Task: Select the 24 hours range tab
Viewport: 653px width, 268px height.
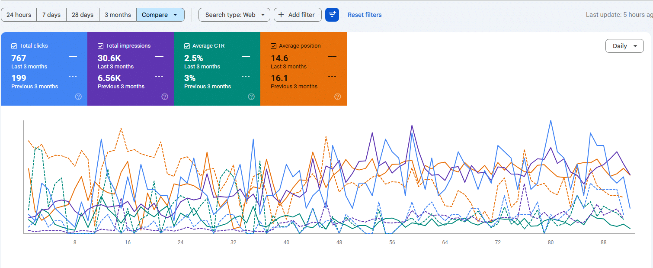Action: (19, 15)
